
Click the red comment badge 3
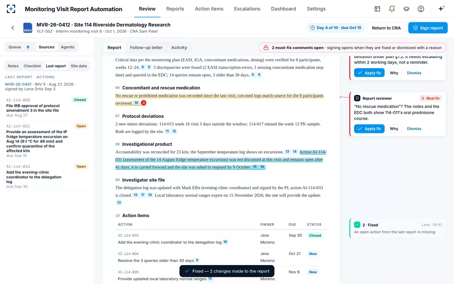143,103
